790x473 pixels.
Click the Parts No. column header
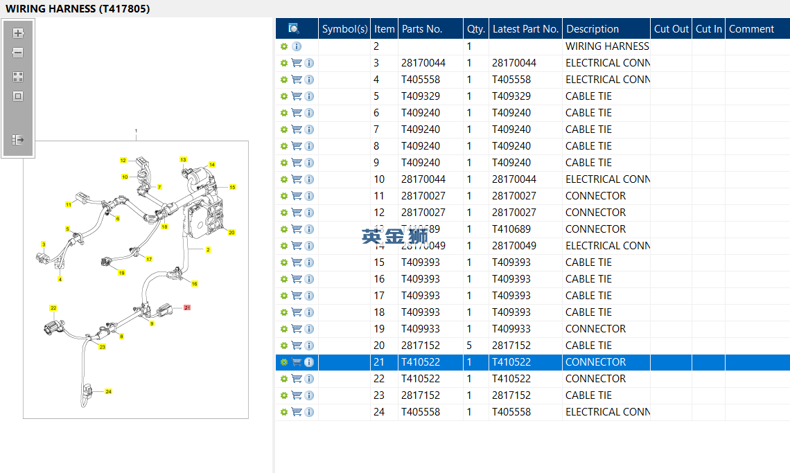click(x=421, y=29)
